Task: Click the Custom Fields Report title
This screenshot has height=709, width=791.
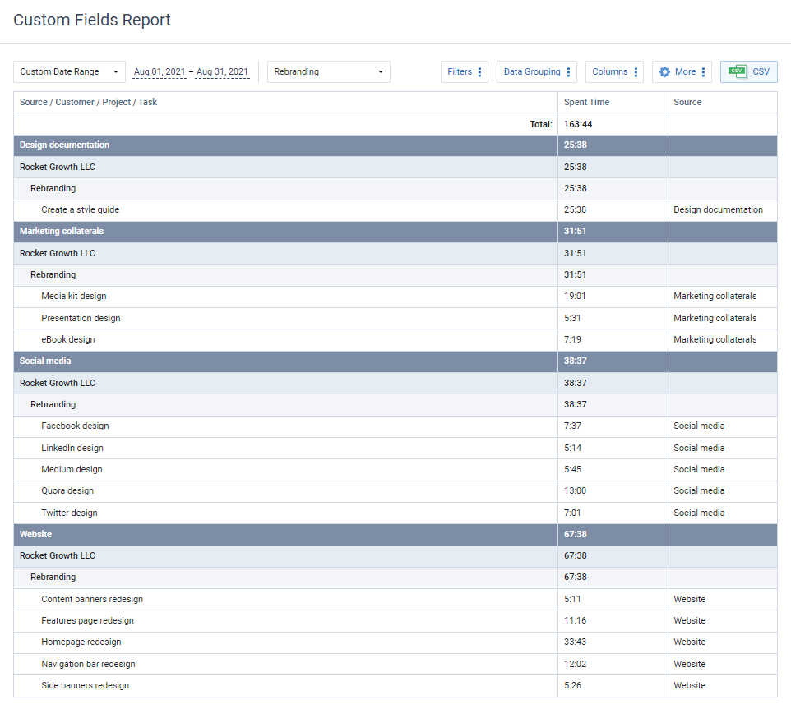Action: click(92, 21)
